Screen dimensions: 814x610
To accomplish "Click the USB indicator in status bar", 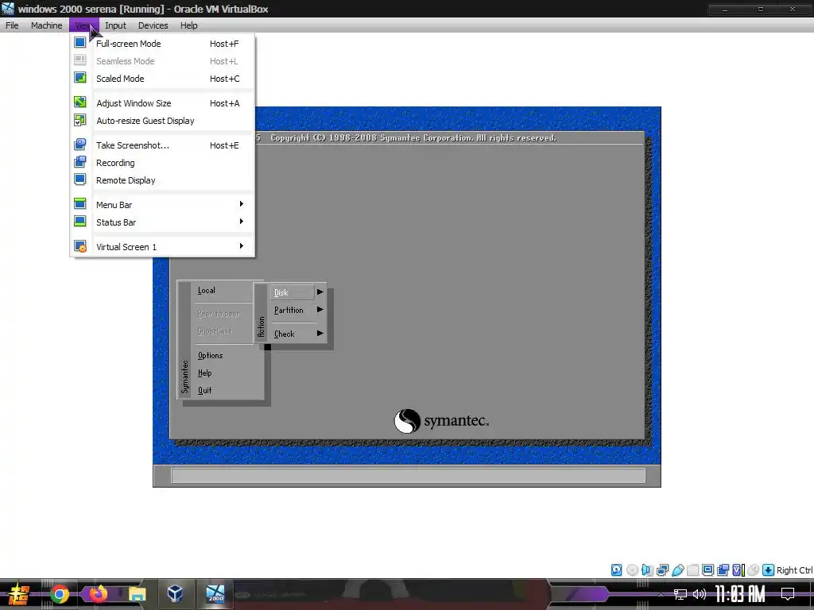I will tap(677, 570).
